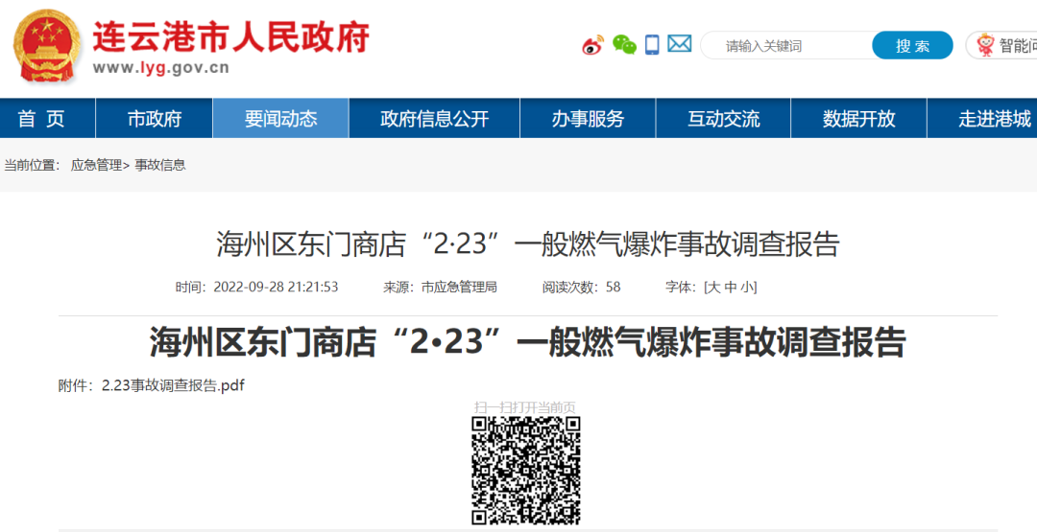The width and height of the screenshot is (1037, 532).
Task: Click the mobile phone version icon
Action: click(653, 45)
